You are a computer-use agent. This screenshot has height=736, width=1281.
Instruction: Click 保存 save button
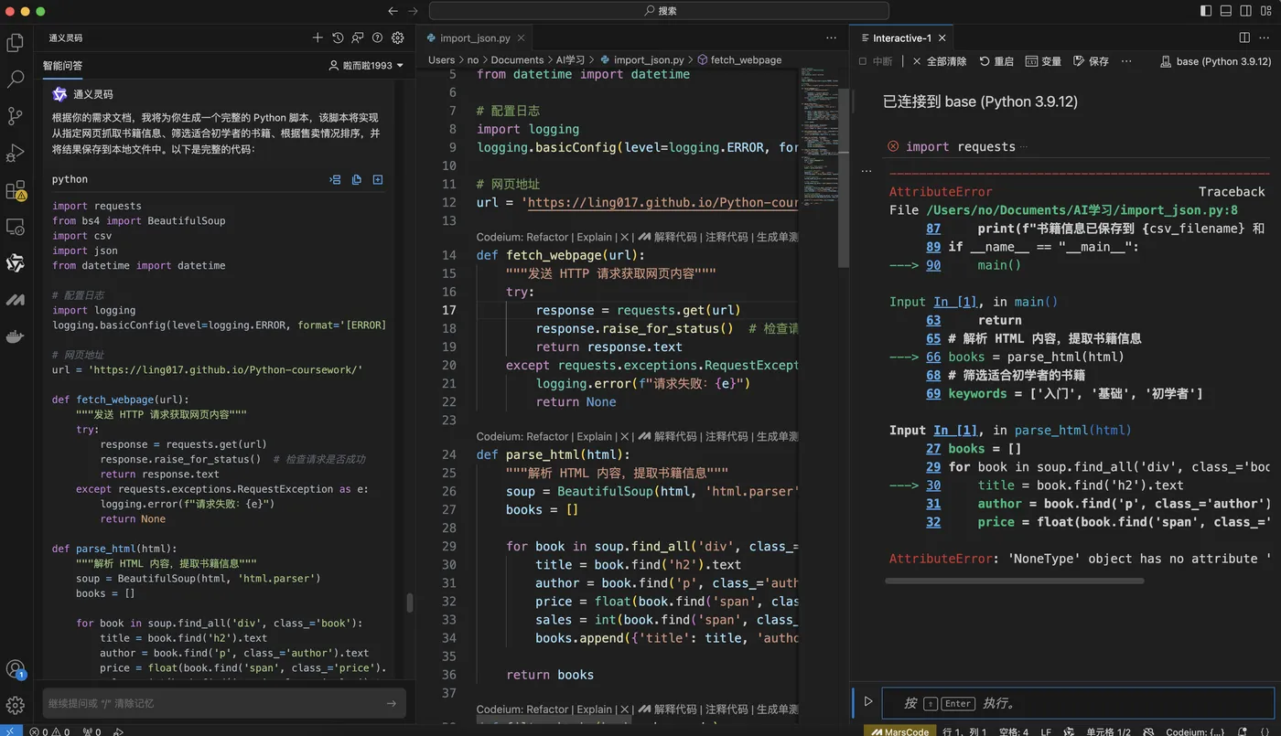pos(1091,61)
